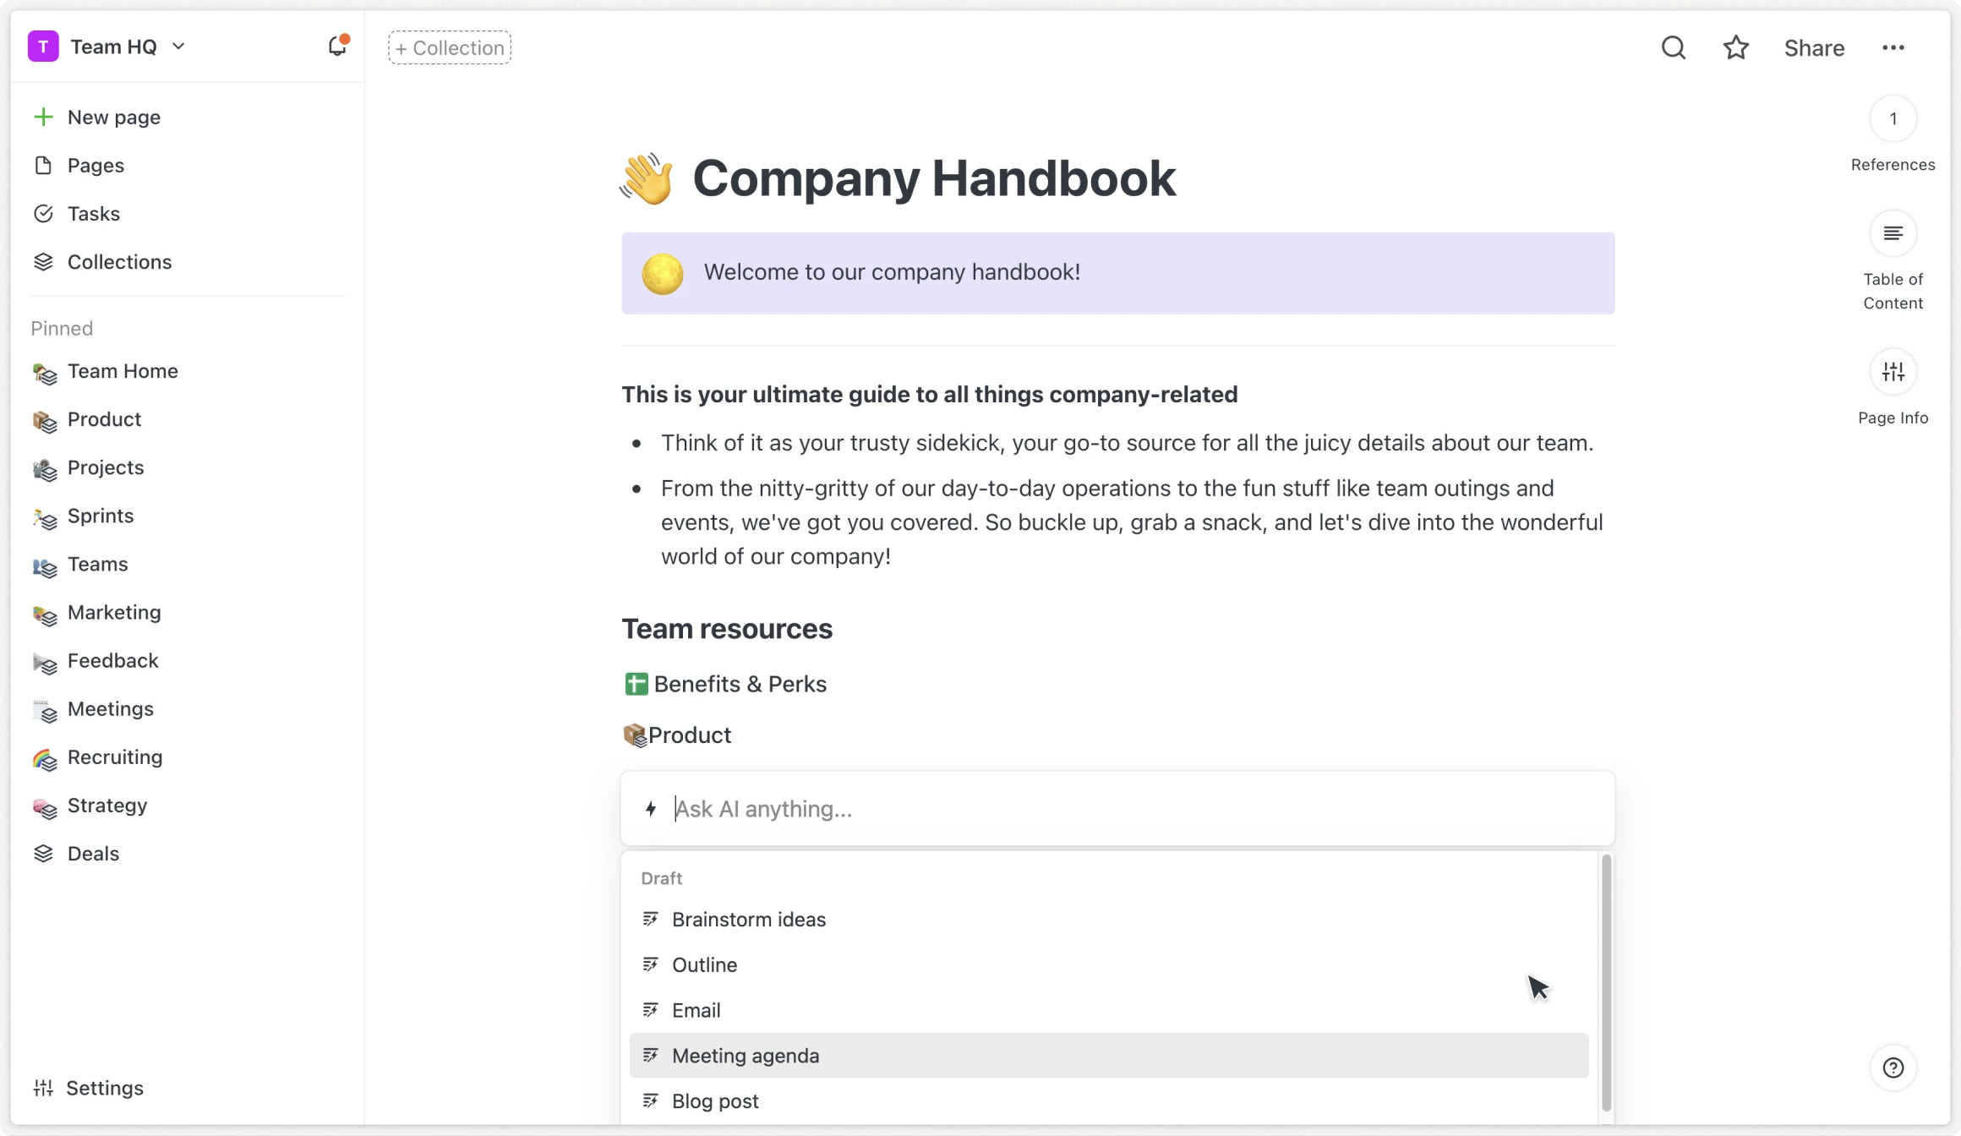The width and height of the screenshot is (1961, 1136).
Task: Click the help question mark icon
Action: [x=1893, y=1068]
